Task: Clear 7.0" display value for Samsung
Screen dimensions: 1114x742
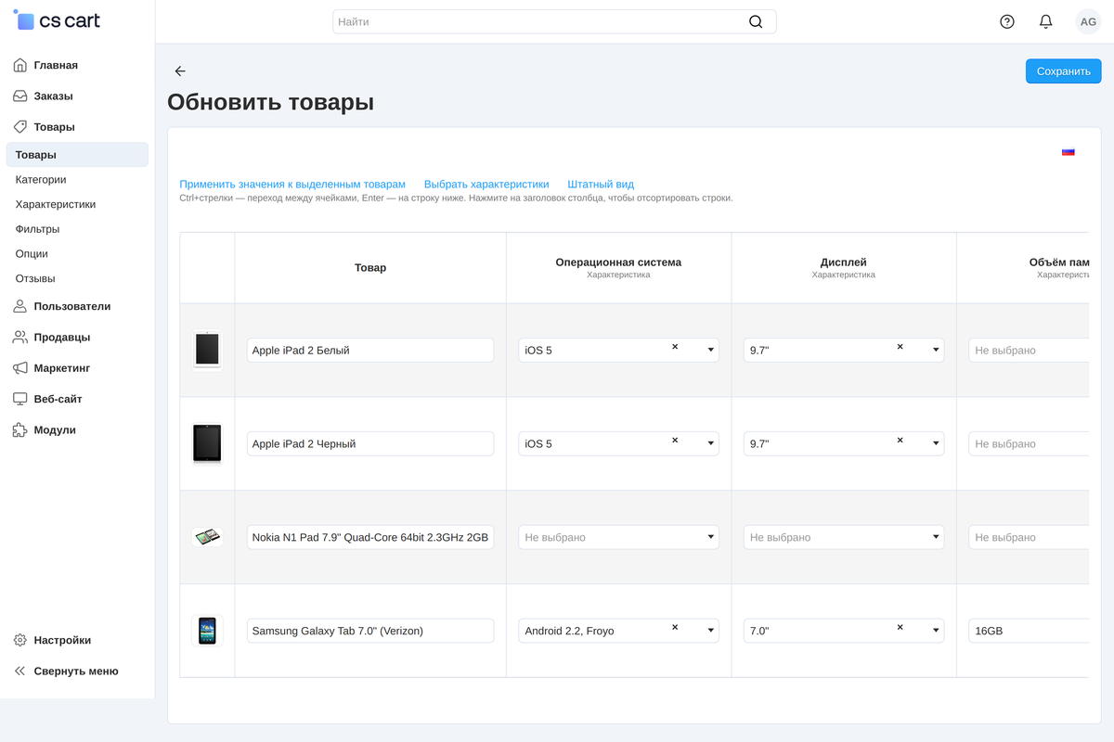Action: pyautogui.click(x=900, y=628)
